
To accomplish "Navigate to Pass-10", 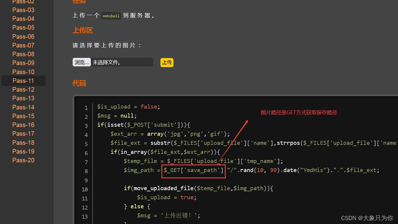I will [x=23, y=72].
